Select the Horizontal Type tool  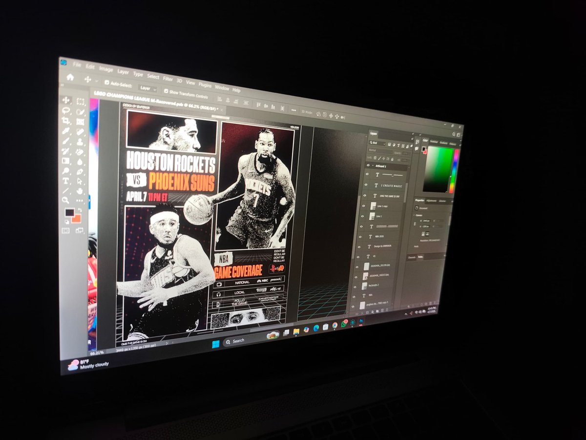(65, 181)
